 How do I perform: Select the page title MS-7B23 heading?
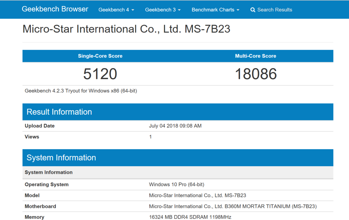[x=126, y=29]
